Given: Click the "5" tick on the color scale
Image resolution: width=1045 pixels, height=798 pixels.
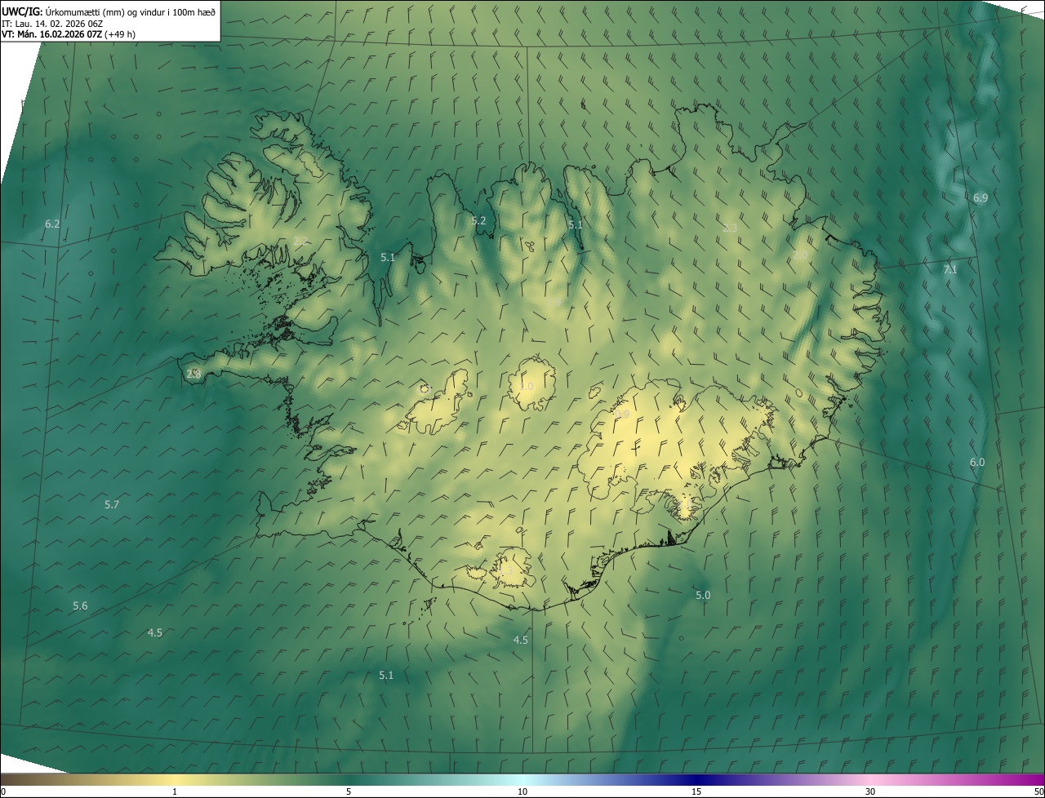Looking at the screenshot, I should (x=349, y=792).
